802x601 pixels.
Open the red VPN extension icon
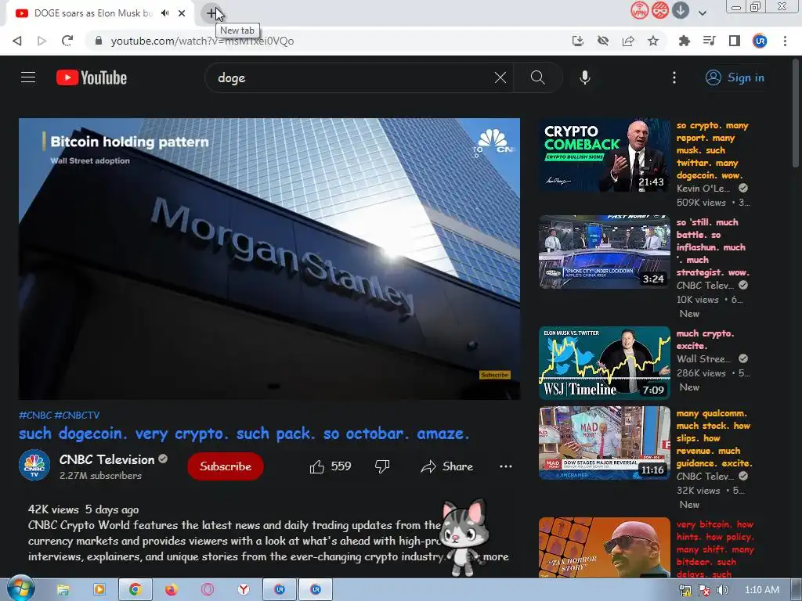pos(639,10)
